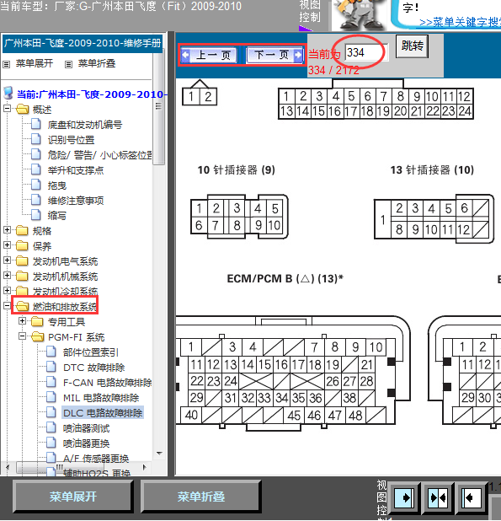Click view control center-split arrows icon
Screen dimensions: 501x521
438,497
